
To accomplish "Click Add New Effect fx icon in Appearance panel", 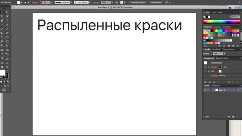I will click(x=214, y=82).
